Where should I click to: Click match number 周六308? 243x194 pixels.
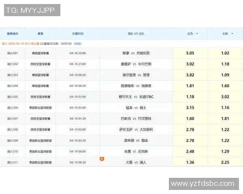[13, 130]
